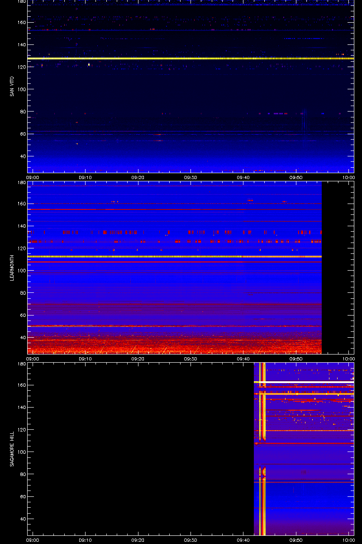
Task: Pick 09:20 on the Sagamore Hill time axis
Action: coord(138,540)
